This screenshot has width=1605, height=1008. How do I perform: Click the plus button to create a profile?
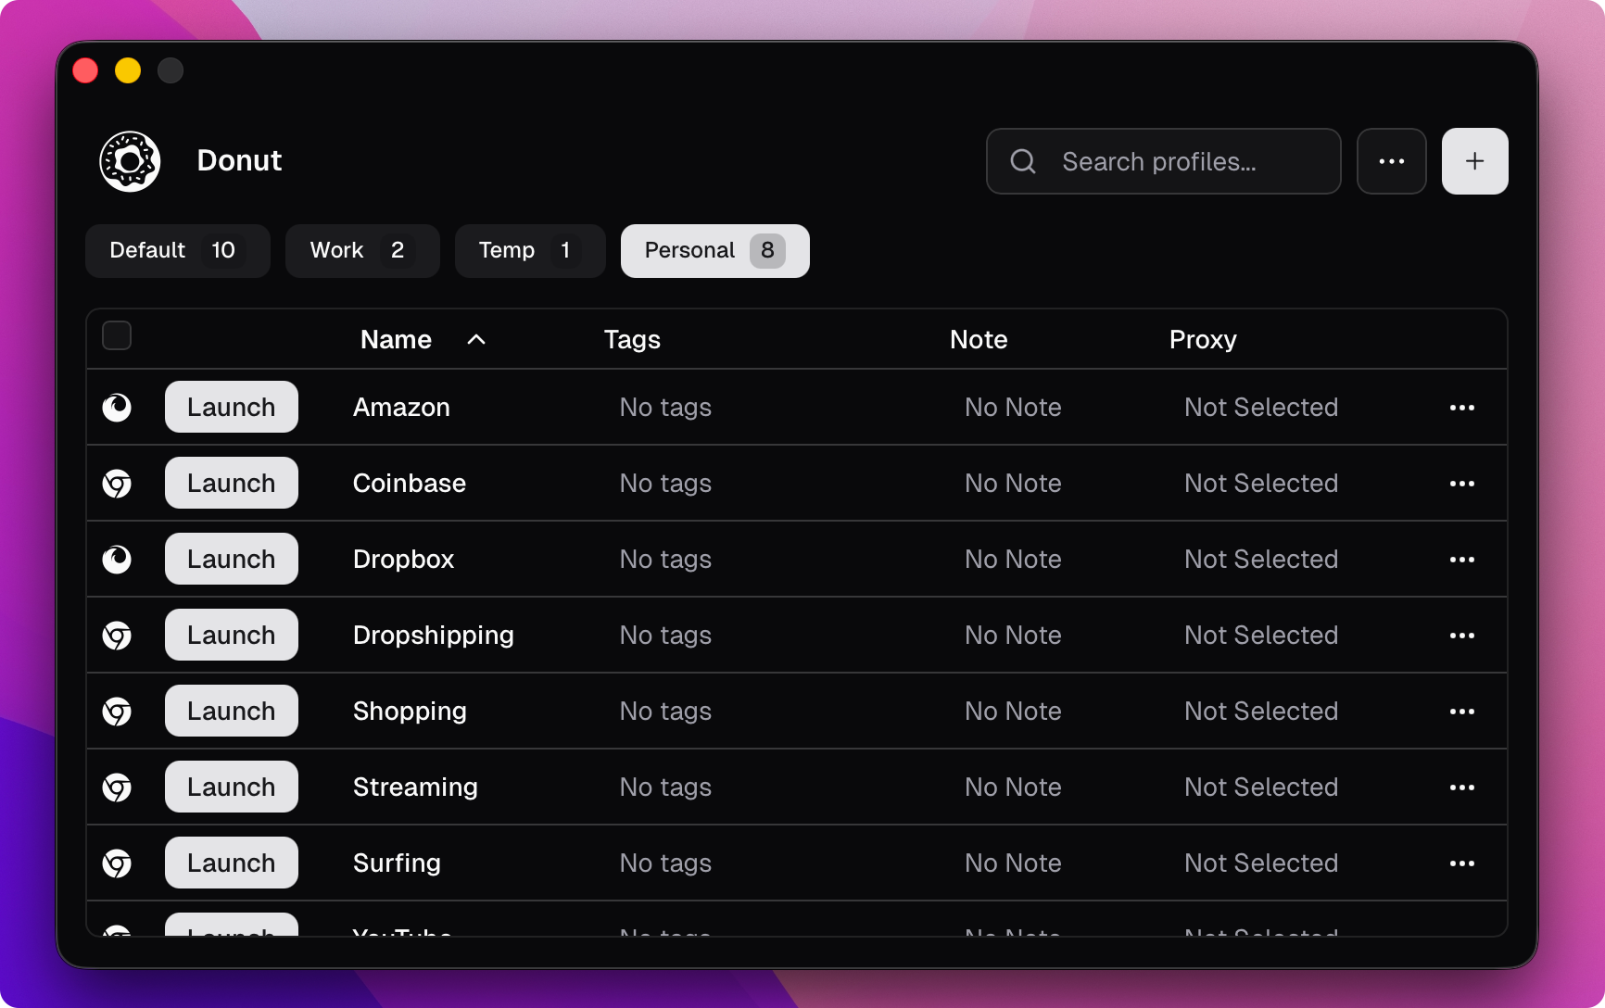pyautogui.click(x=1474, y=160)
